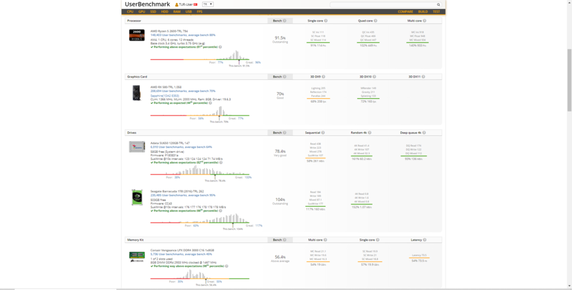Screen dimensions: 572x290
Task: Click the 3D DX9 help icon
Action: pos(323,77)
